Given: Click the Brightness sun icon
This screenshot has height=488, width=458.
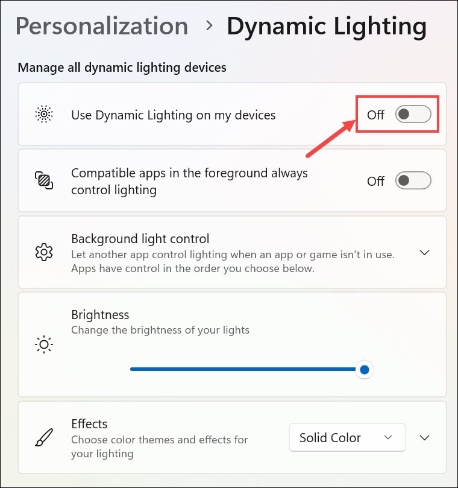Looking at the screenshot, I should pos(44,344).
